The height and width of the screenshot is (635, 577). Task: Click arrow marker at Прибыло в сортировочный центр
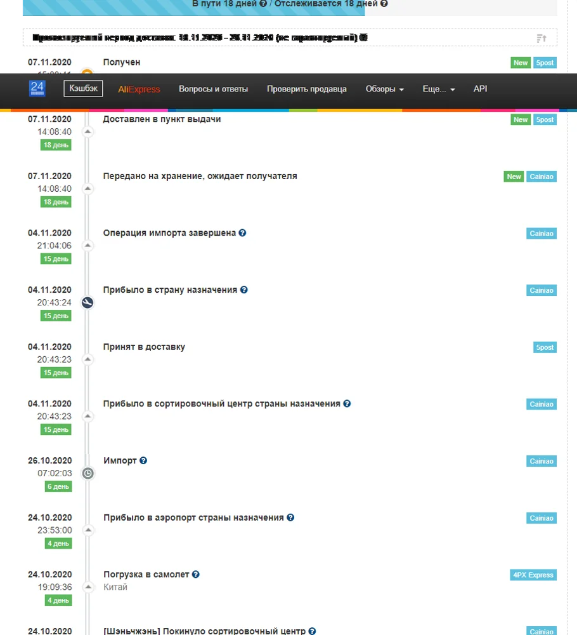click(88, 417)
